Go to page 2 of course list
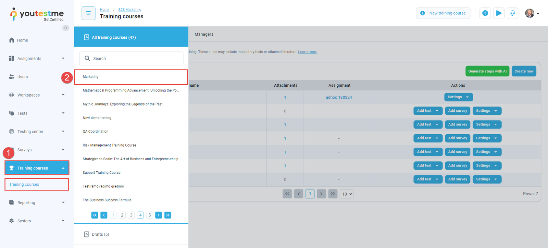This screenshot has height=248, width=548. (x=122, y=215)
